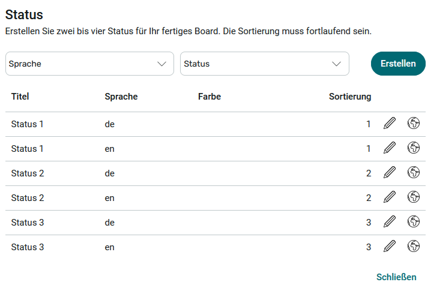Open translation globe for German Status 1
The height and width of the screenshot is (291, 434).
(413, 124)
